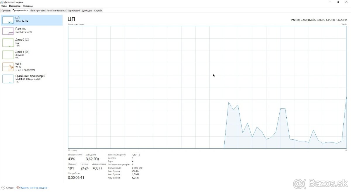Open the Служби tab
351x192 pixels.
tap(98, 10)
